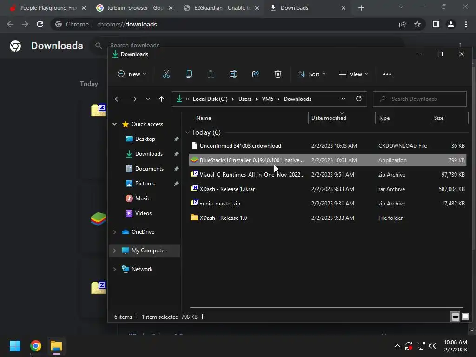Click the Paste clipboard icon in toolbar
This screenshot has width=476, height=357.
click(x=211, y=74)
